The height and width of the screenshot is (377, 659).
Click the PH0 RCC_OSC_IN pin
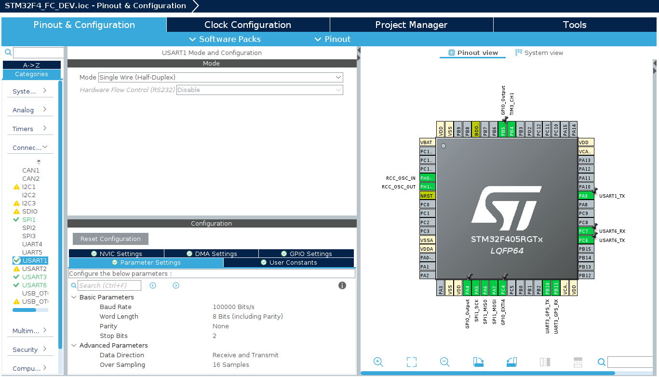coord(427,178)
